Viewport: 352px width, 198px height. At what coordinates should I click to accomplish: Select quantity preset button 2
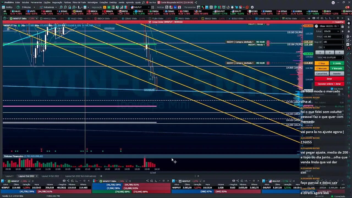pos(329,53)
